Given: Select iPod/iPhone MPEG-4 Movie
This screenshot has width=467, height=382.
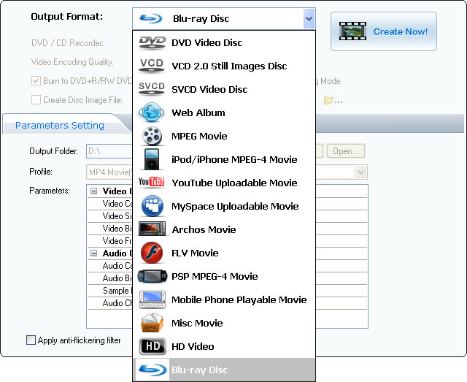Looking at the screenshot, I should (224, 159).
